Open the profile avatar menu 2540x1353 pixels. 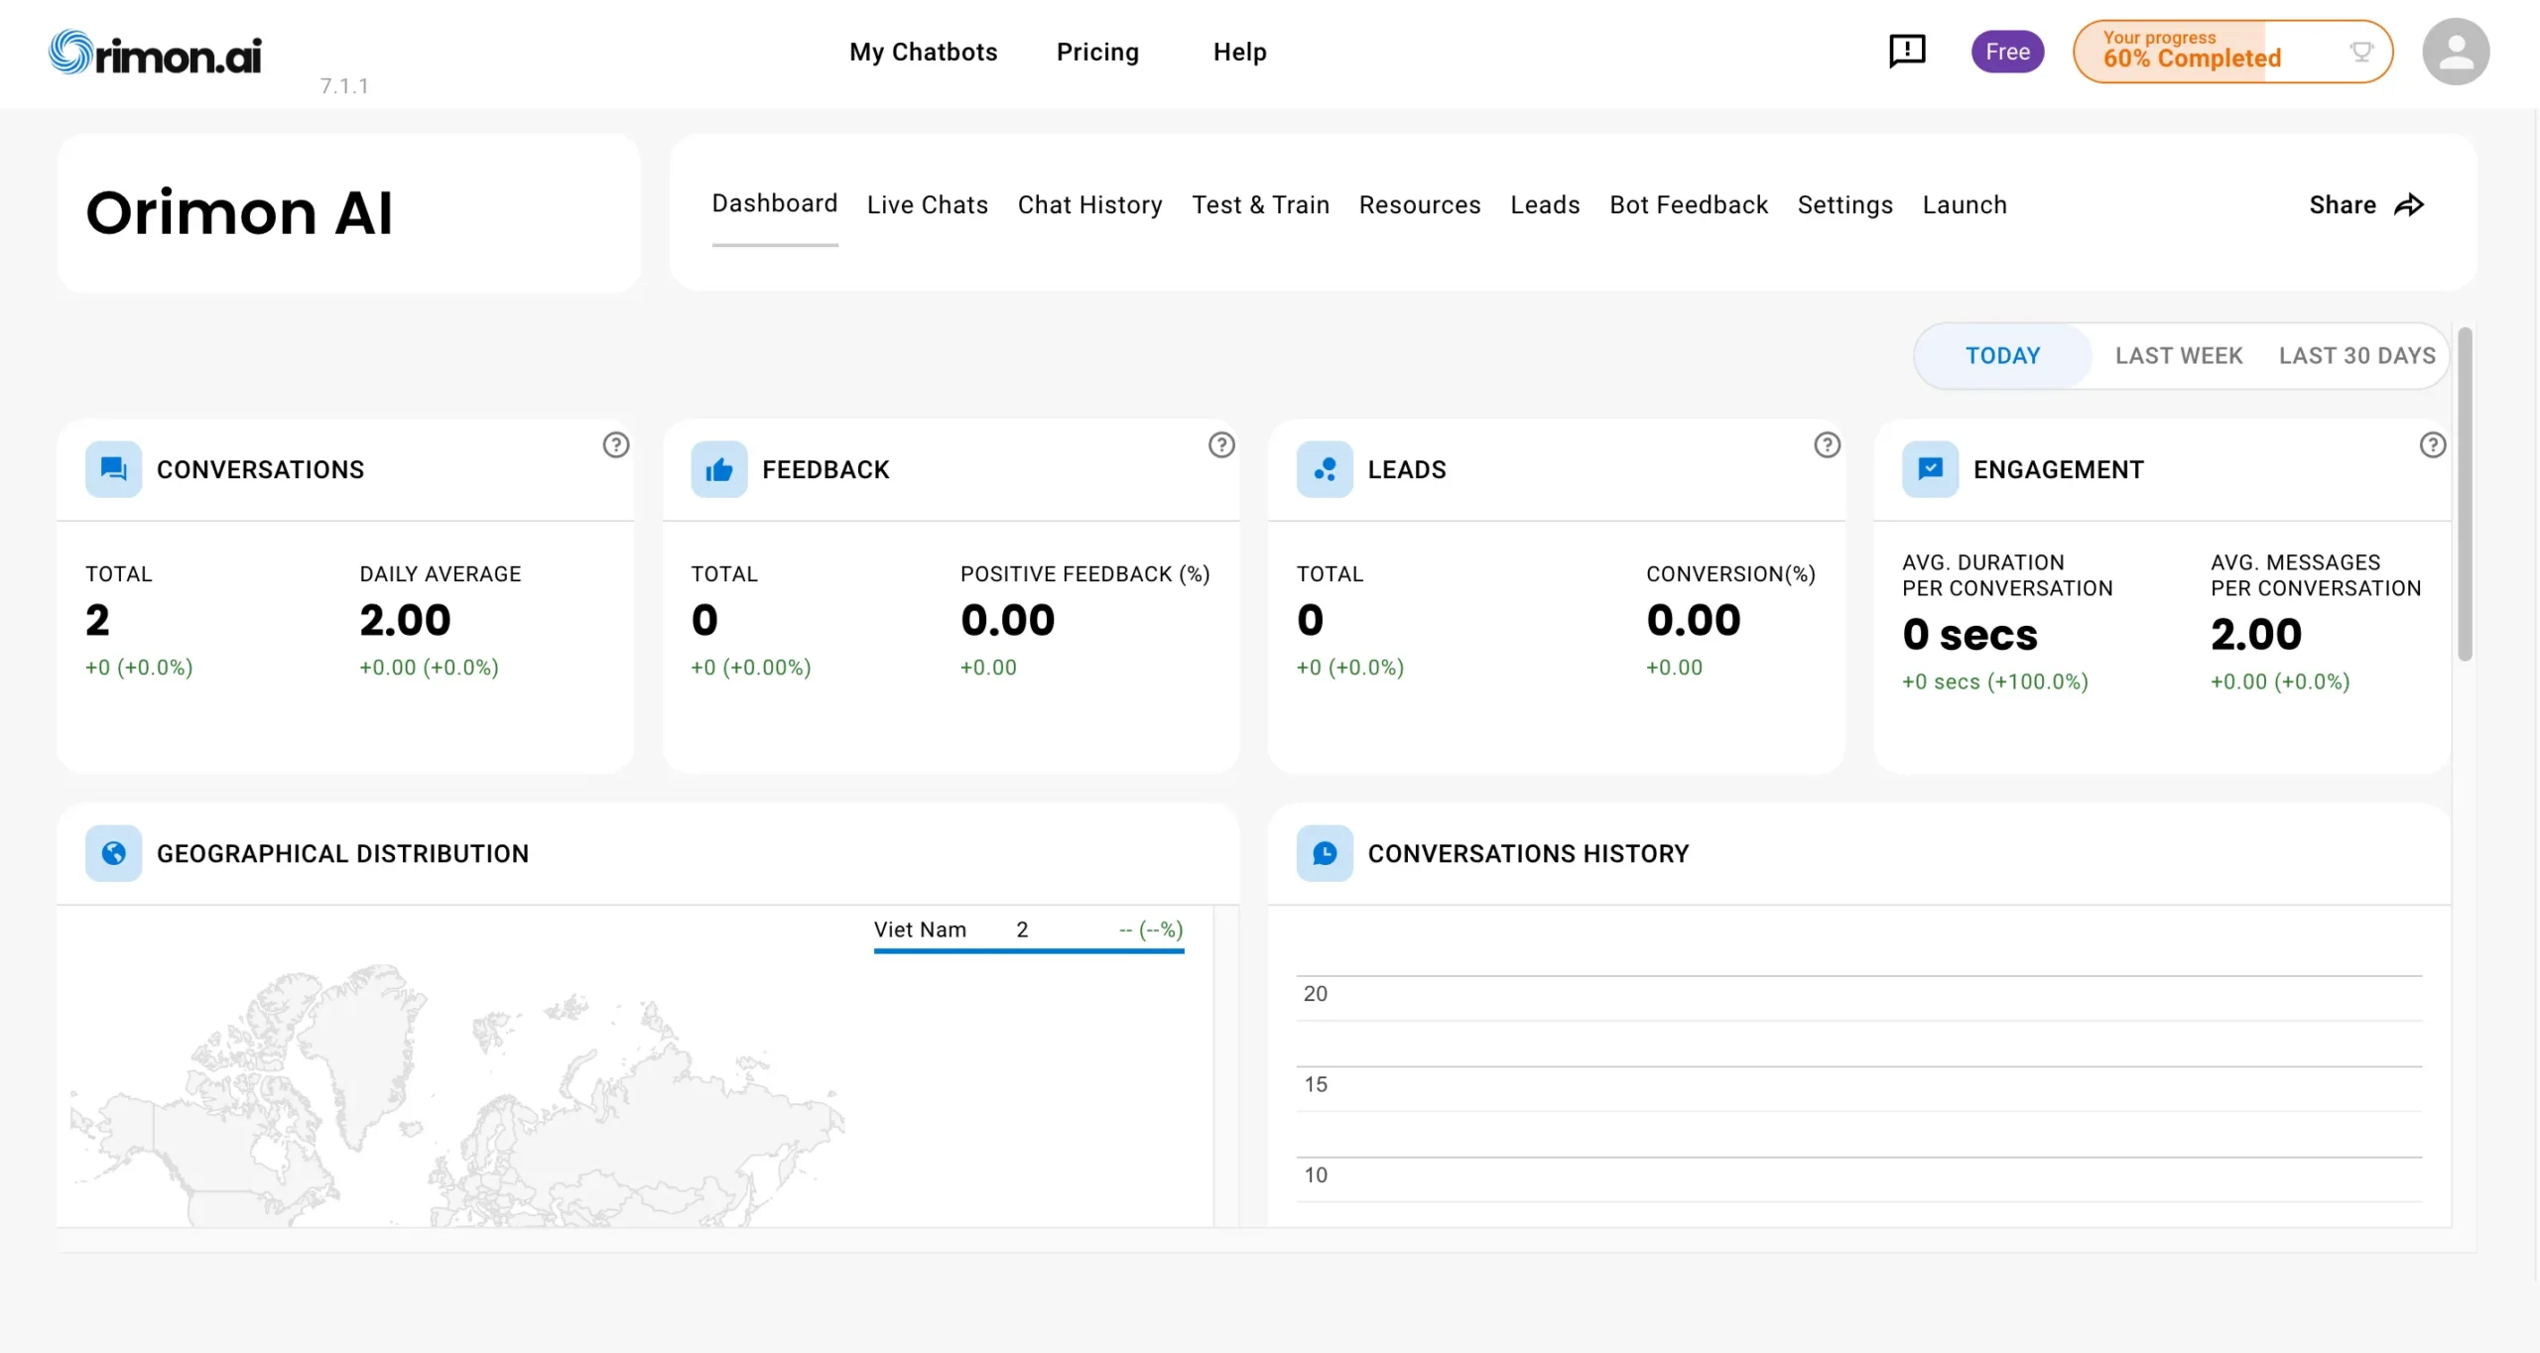click(2457, 51)
